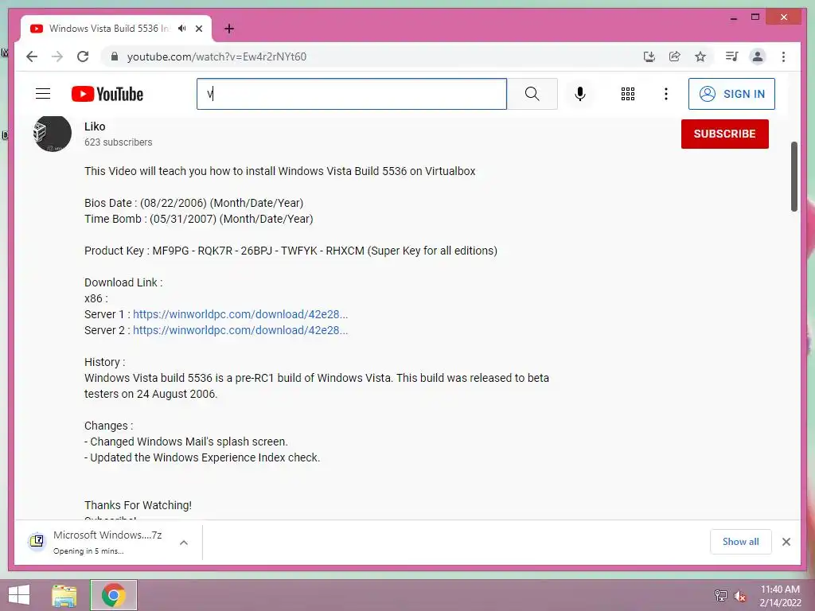
Task: Click the Chrome taskbar icon
Action: click(113, 595)
